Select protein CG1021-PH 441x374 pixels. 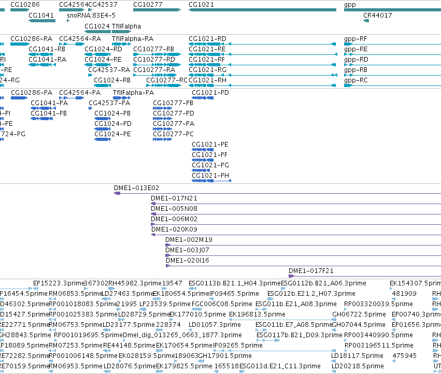pos(210,176)
